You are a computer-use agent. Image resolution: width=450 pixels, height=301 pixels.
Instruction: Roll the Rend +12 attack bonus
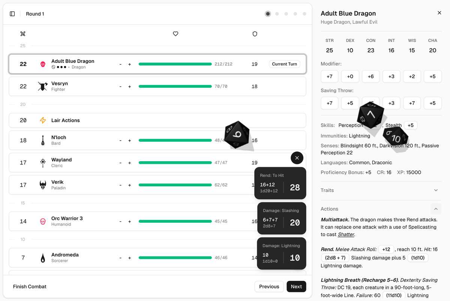386,249
